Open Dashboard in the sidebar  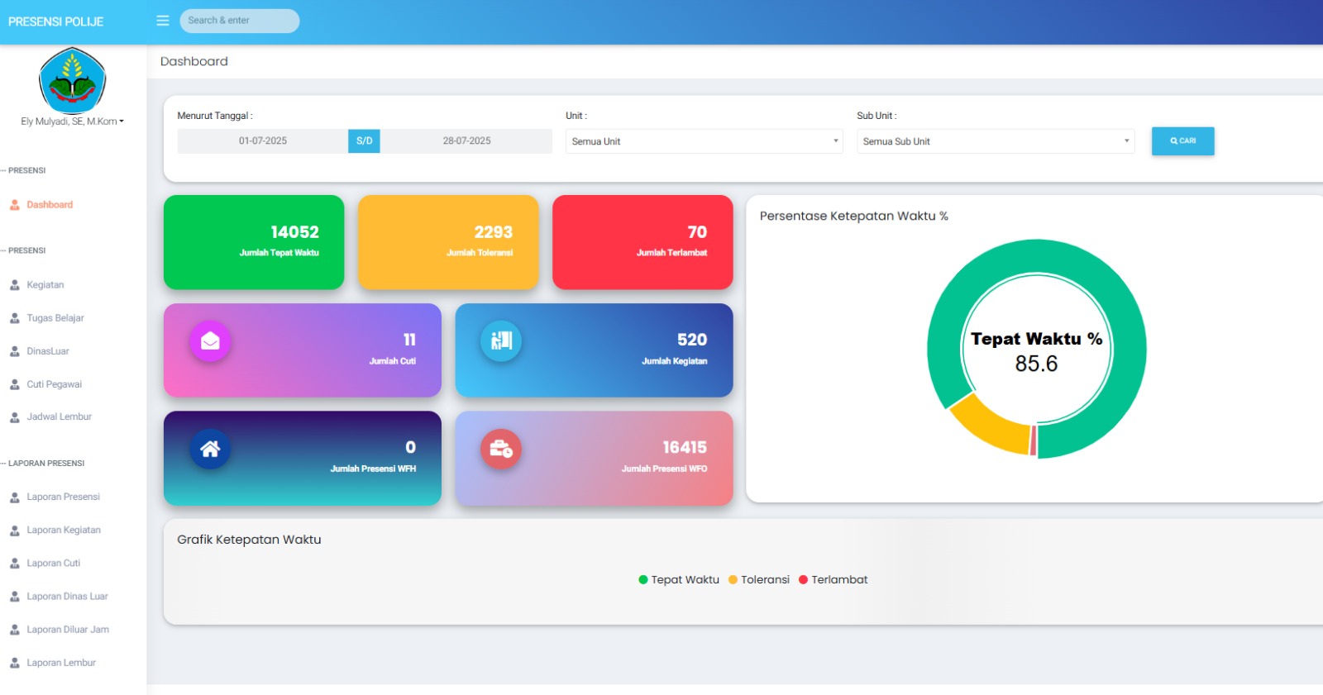click(50, 205)
